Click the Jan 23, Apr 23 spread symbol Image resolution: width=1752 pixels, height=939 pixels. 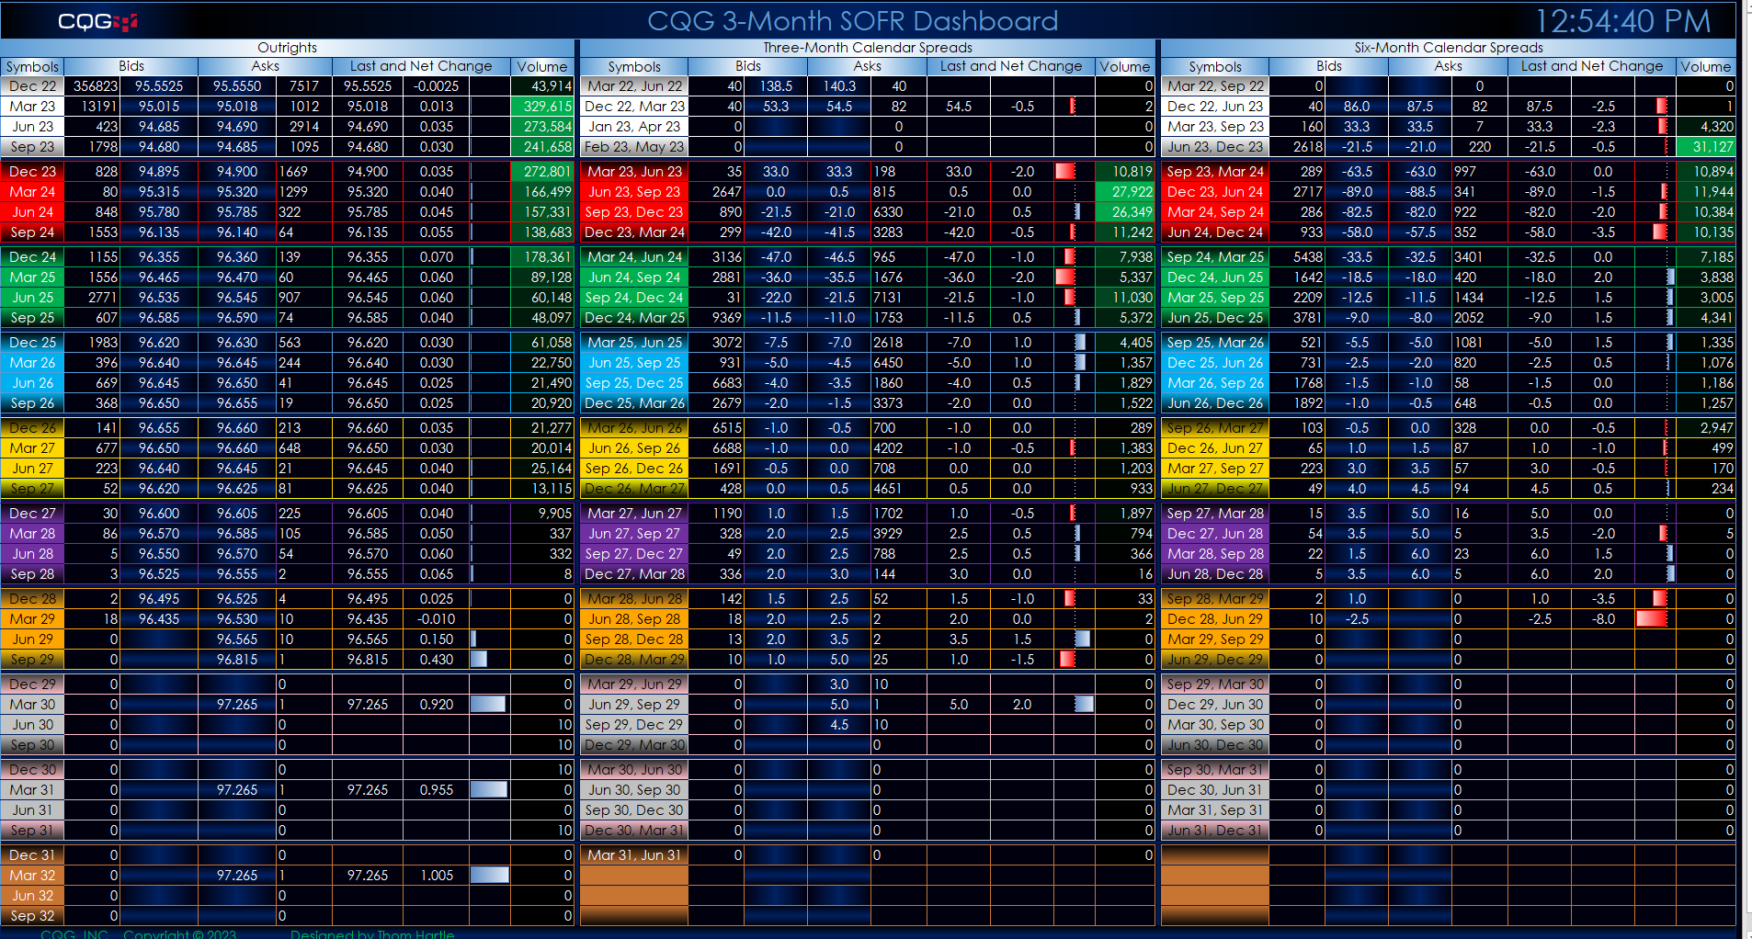click(634, 127)
